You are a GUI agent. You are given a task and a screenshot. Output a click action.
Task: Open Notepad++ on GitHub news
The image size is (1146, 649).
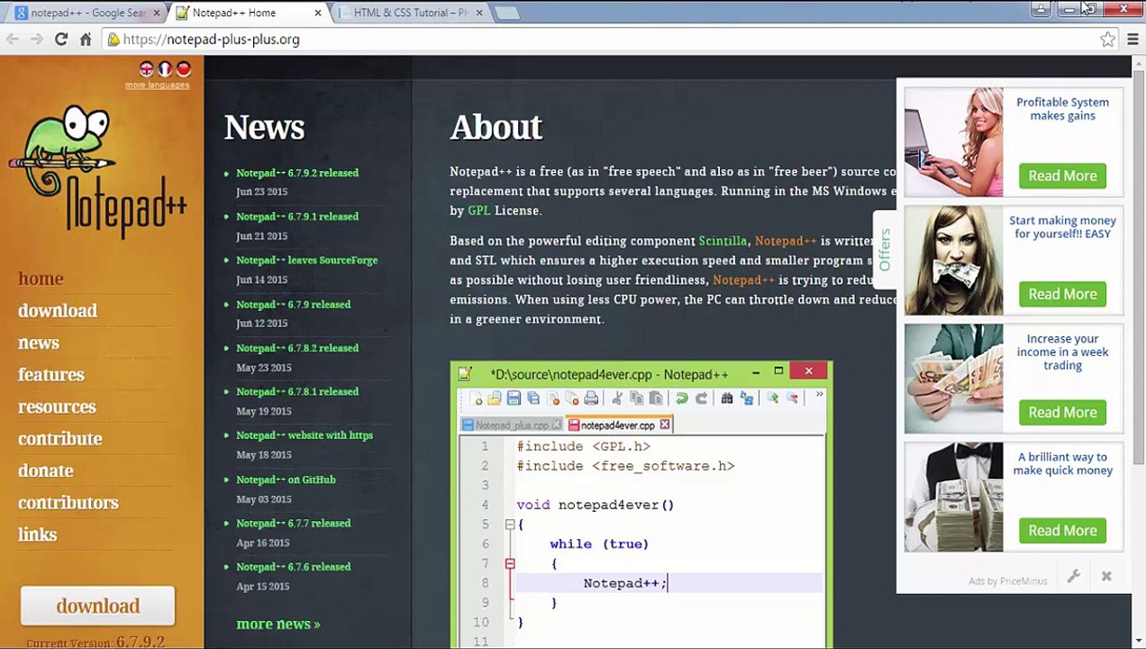(286, 480)
